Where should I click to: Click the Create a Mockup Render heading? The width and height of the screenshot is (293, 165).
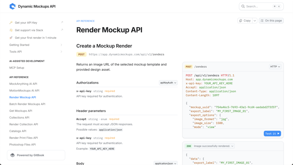(x=104, y=46)
